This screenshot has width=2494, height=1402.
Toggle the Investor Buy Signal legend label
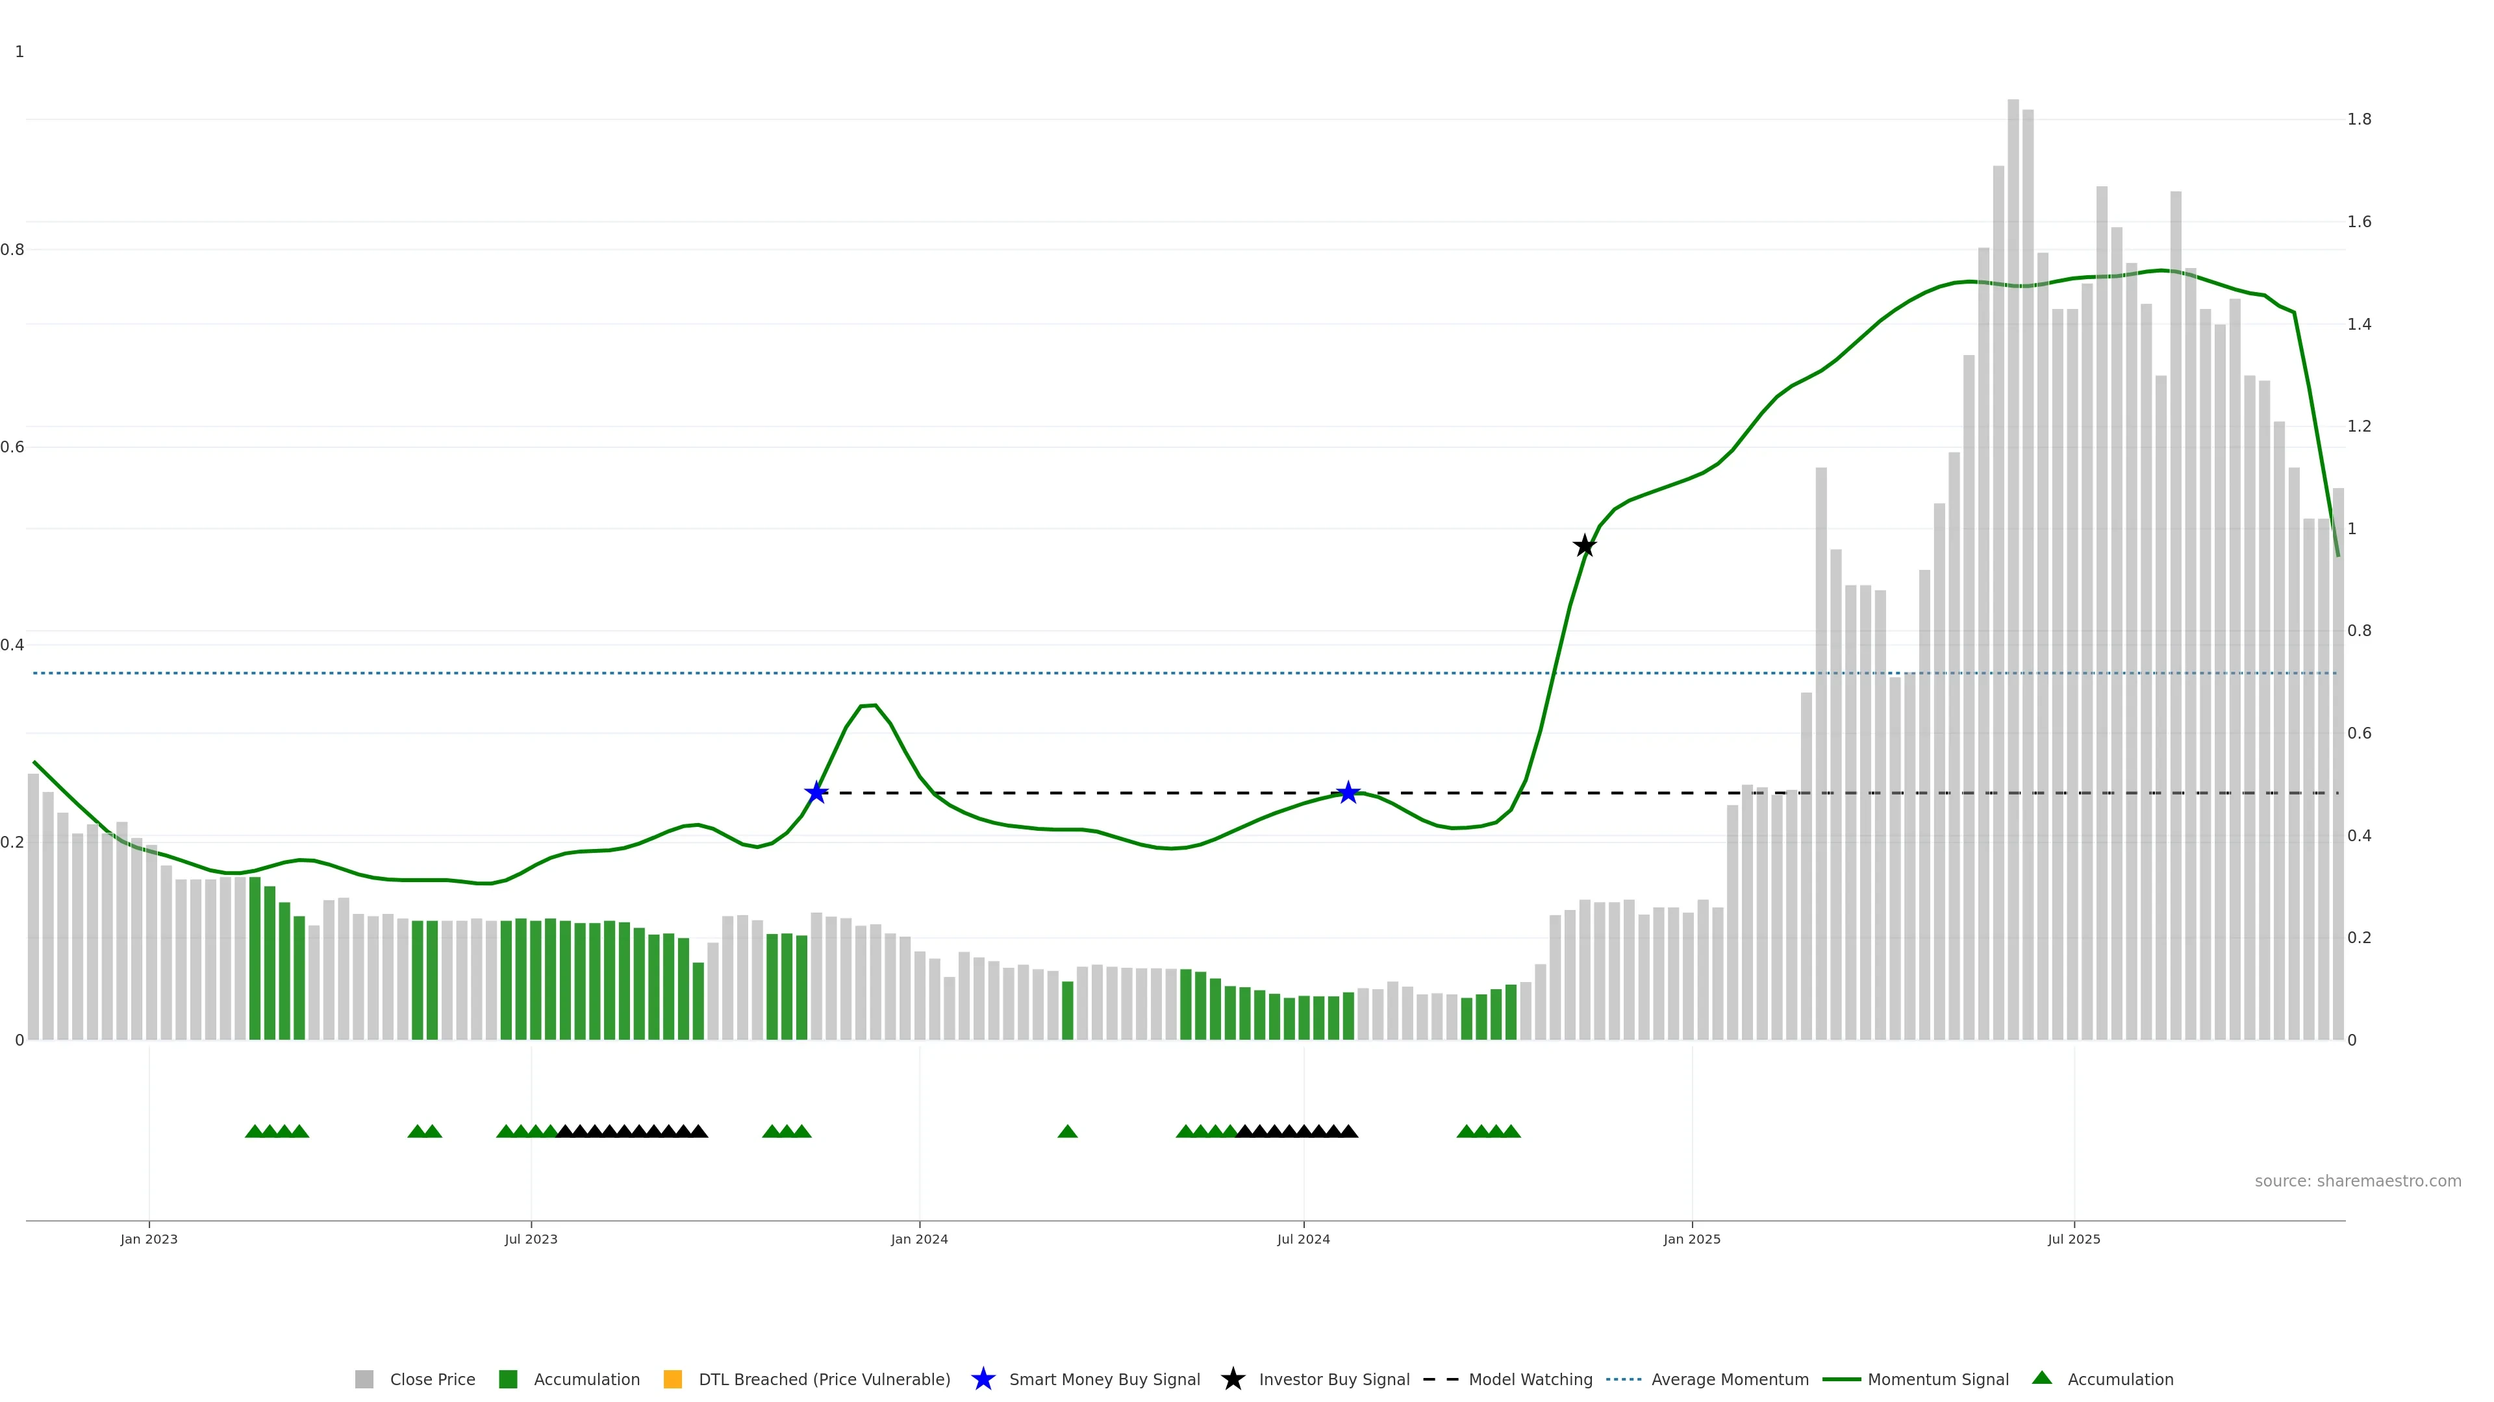(x=1333, y=1379)
